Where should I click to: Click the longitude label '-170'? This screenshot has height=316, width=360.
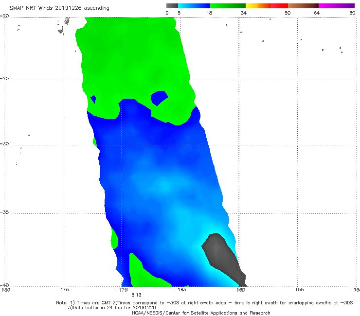click(122, 290)
